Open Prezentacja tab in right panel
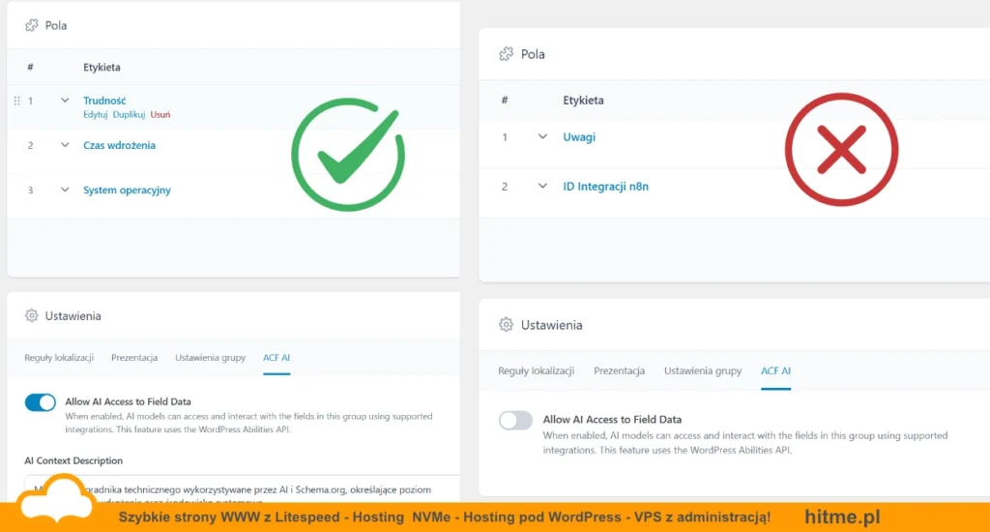The height and width of the screenshot is (532, 990). [620, 370]
